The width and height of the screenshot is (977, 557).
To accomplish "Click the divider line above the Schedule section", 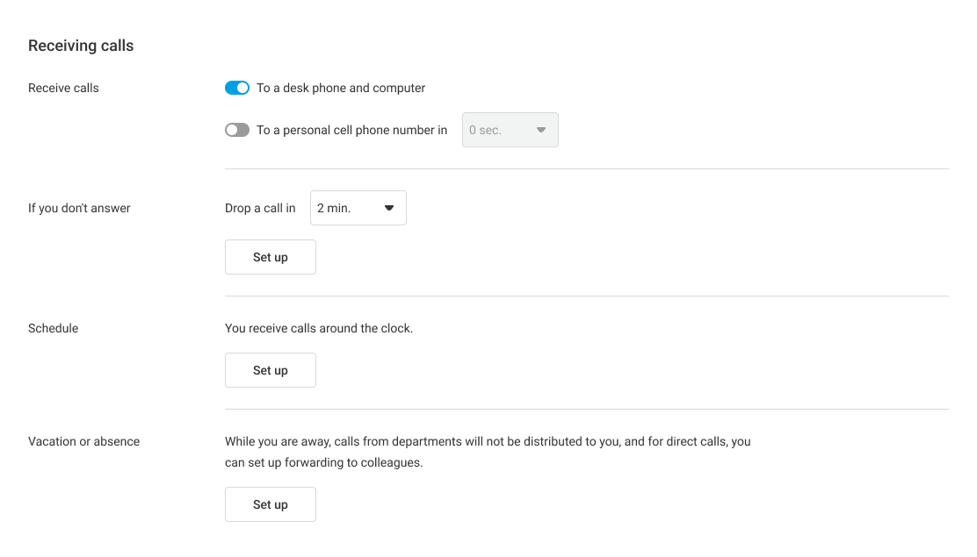I will coord(586,296).
